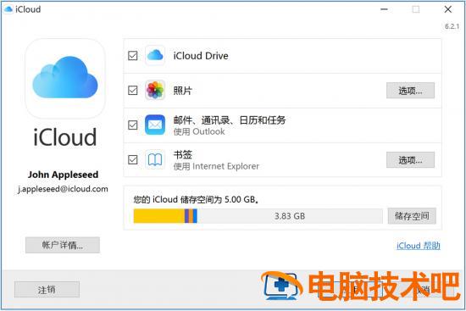Viewport: 466px width, 311px height.
Task: Click the Mail envelope icon
Action: coord(155,125)
